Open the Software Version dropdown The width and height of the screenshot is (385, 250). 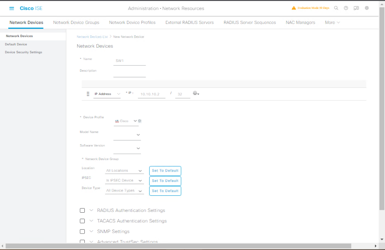tap(127, 148)
